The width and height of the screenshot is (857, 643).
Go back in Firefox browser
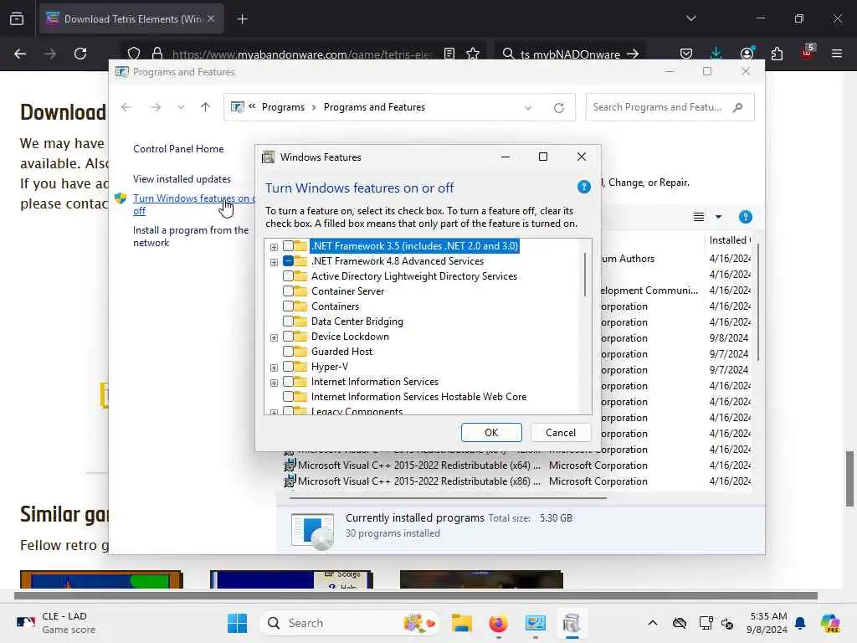point(20,54)
